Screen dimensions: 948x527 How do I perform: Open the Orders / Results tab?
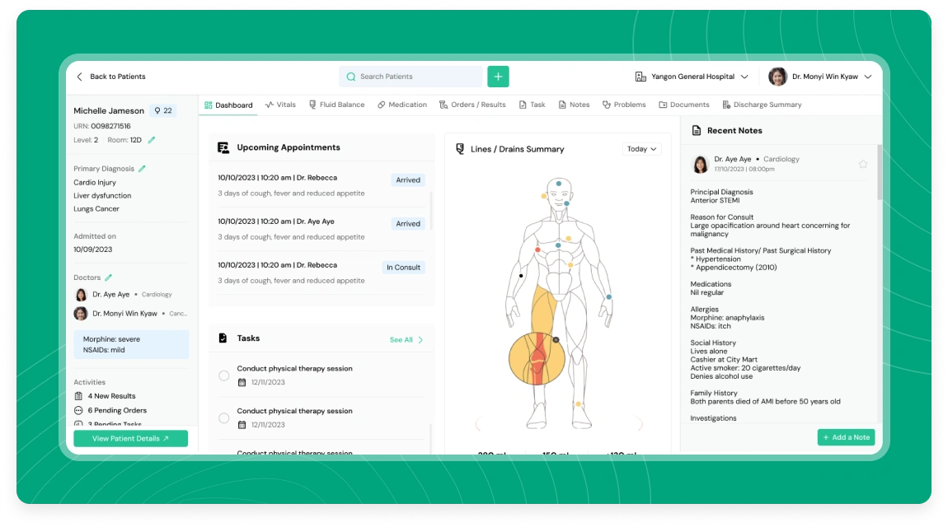472,105
